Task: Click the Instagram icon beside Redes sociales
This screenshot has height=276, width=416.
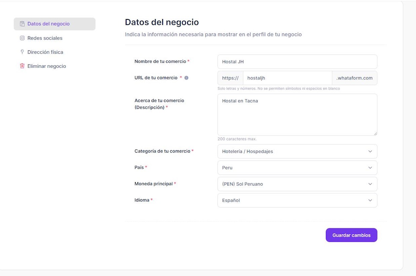Action: coord(22,38)
